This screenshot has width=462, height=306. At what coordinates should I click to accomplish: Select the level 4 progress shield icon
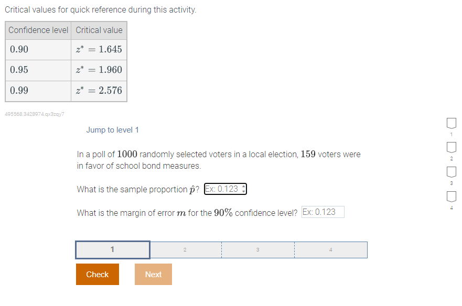tap(451, 196)
